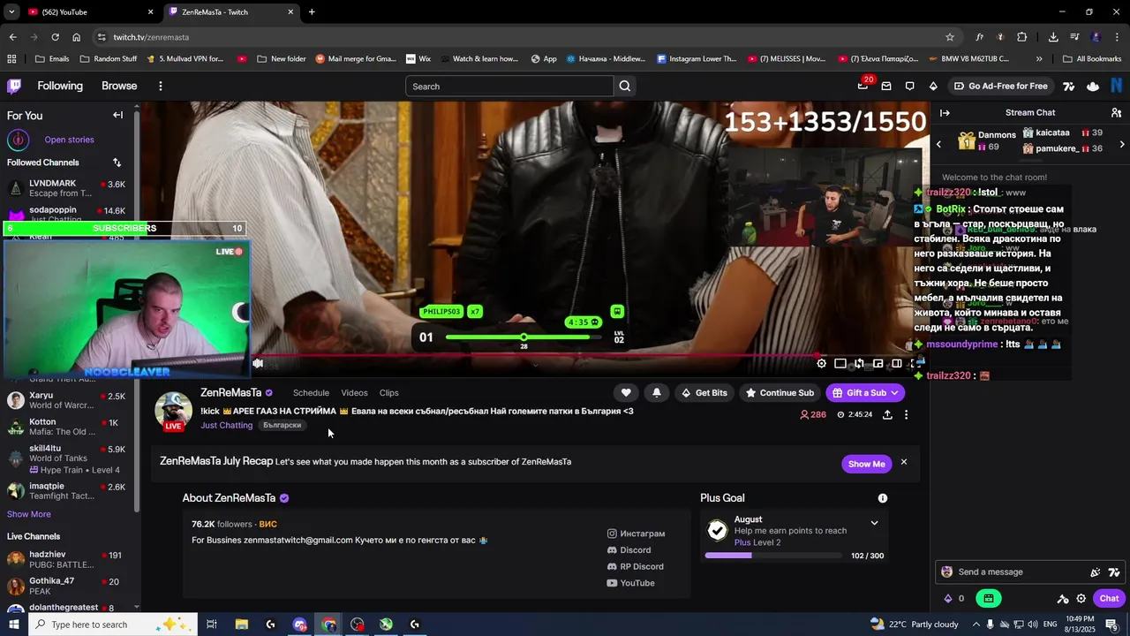The height and width of the screenshot is (636, 1130).
Task: Switch to channel Schedule tab
Action: (311, 393)
